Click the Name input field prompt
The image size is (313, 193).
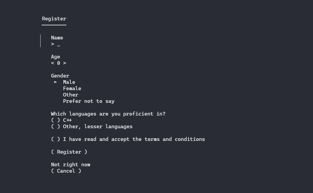(55, 44)
